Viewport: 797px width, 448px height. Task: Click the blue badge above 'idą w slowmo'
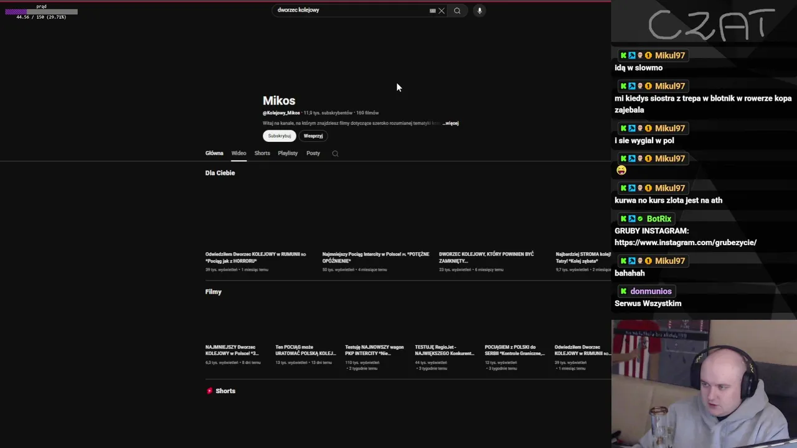631,55
